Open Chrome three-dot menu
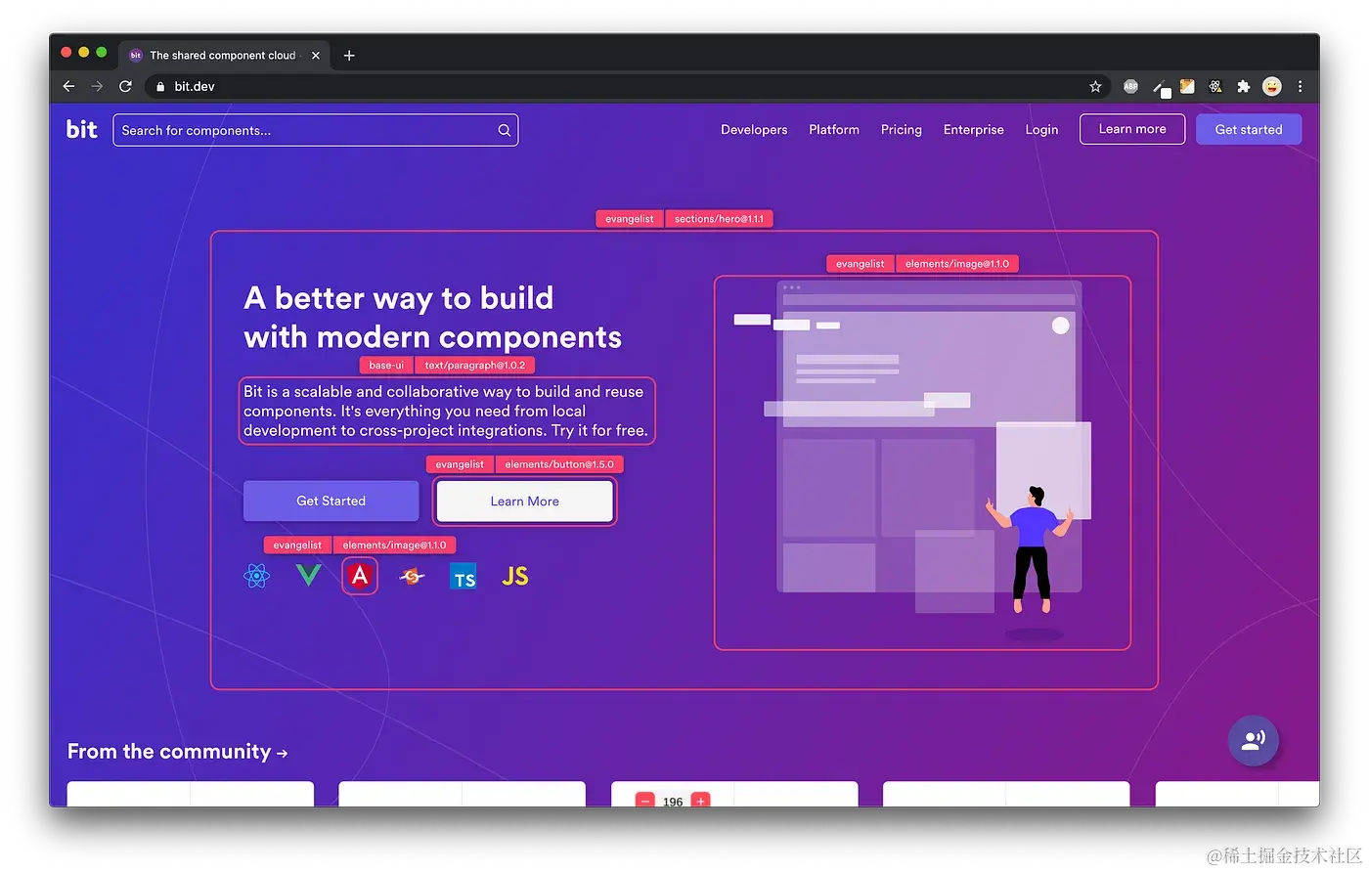The width and height of the screenshot is (1369, 872). tap(1300, 86)
